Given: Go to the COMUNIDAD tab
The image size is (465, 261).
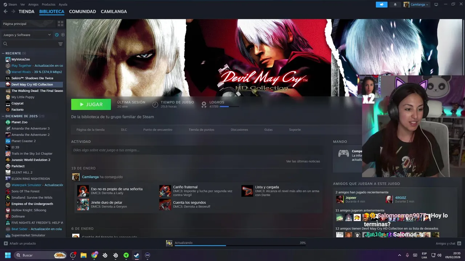Looking at the screenshot, I should (x=82, y=12).
